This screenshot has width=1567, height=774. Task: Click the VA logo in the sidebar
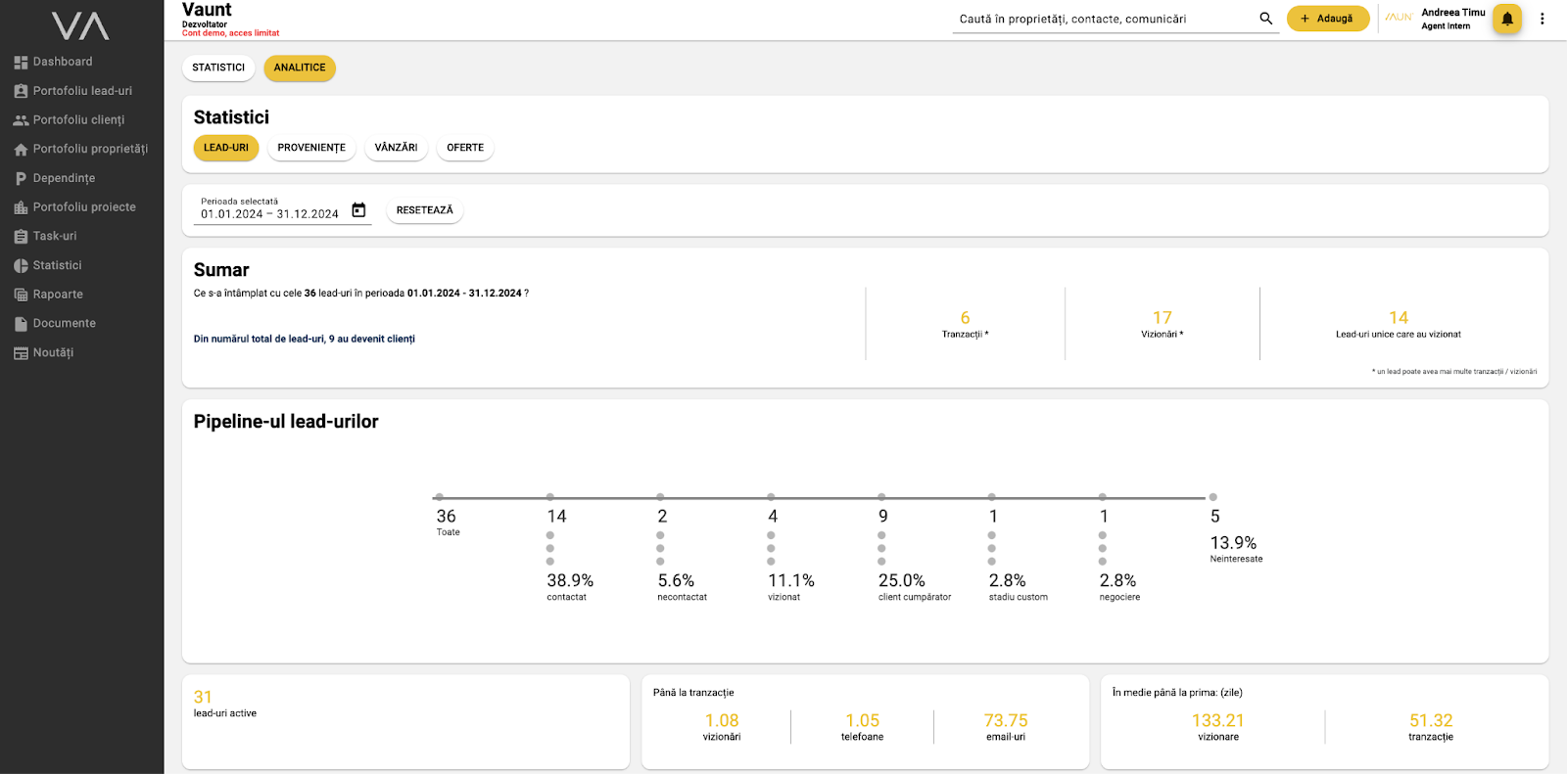[x=80, y=25]
